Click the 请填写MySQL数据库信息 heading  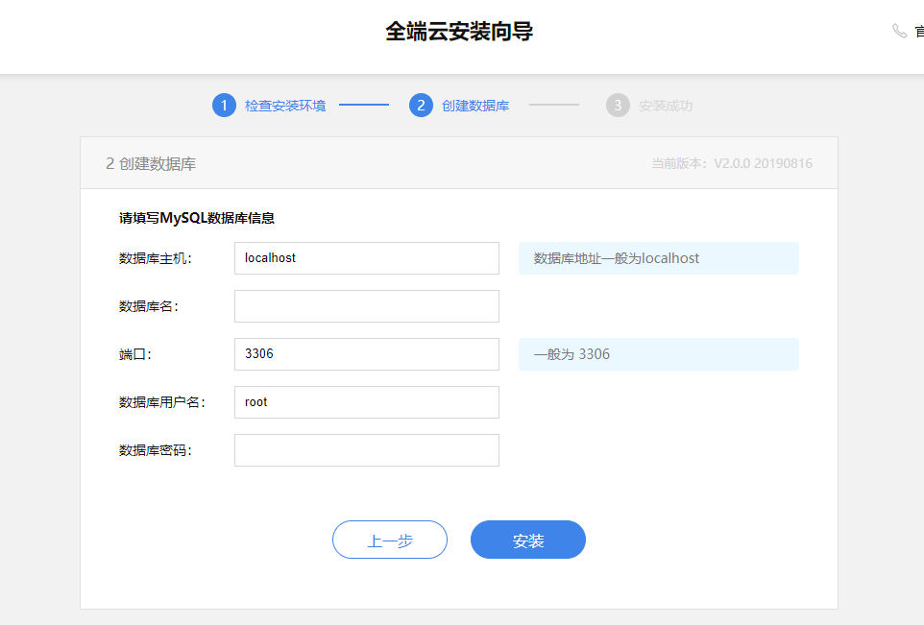pyautogui.click(x=197, y=218)
